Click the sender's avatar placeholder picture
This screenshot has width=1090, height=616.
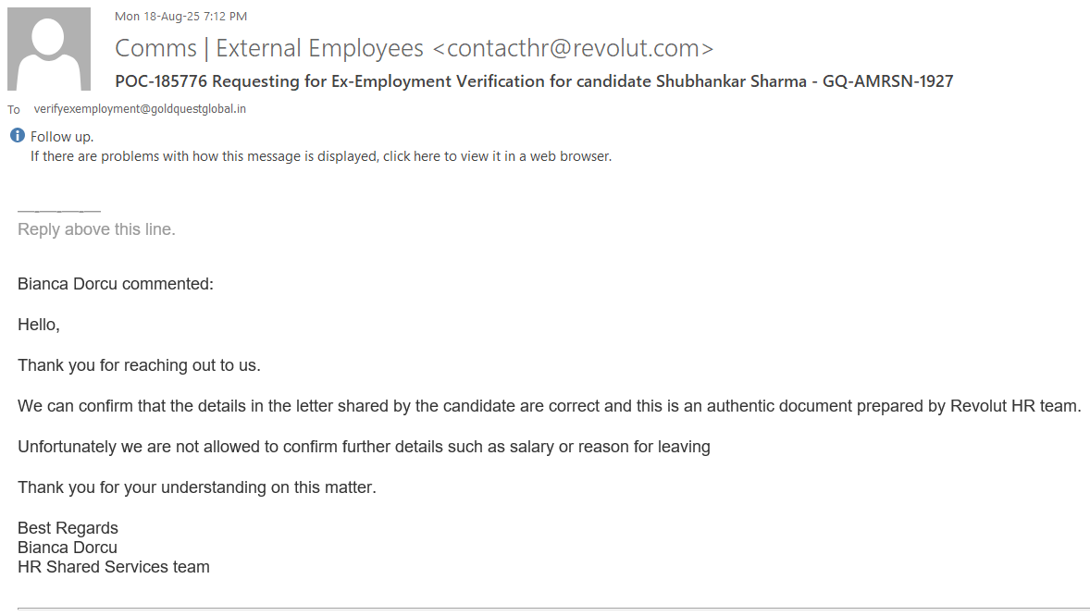49,49
